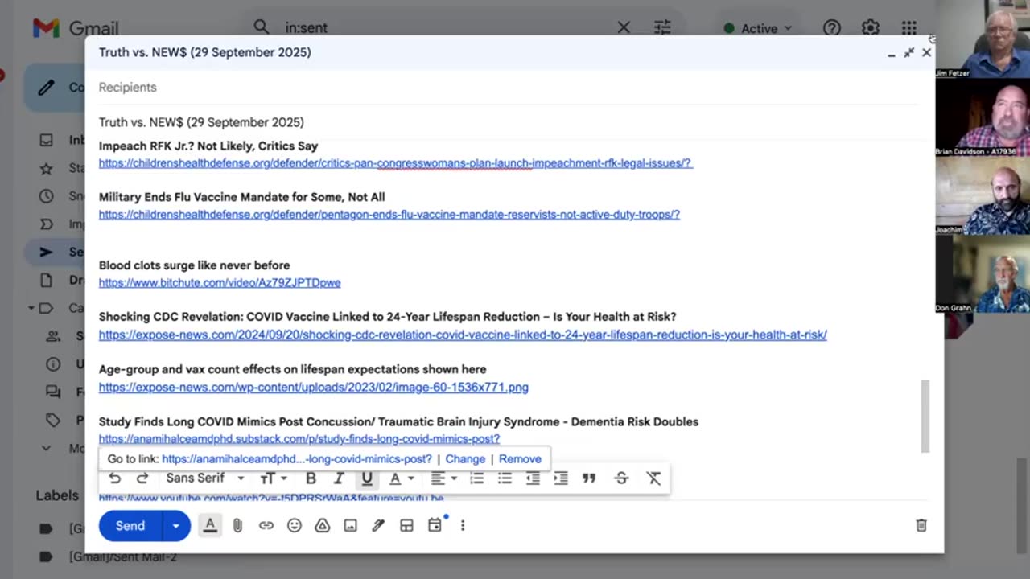This screenshot has width=1030, height=579.
Task: Open the Sent folder in sidebar
Action: click(55, 252)
